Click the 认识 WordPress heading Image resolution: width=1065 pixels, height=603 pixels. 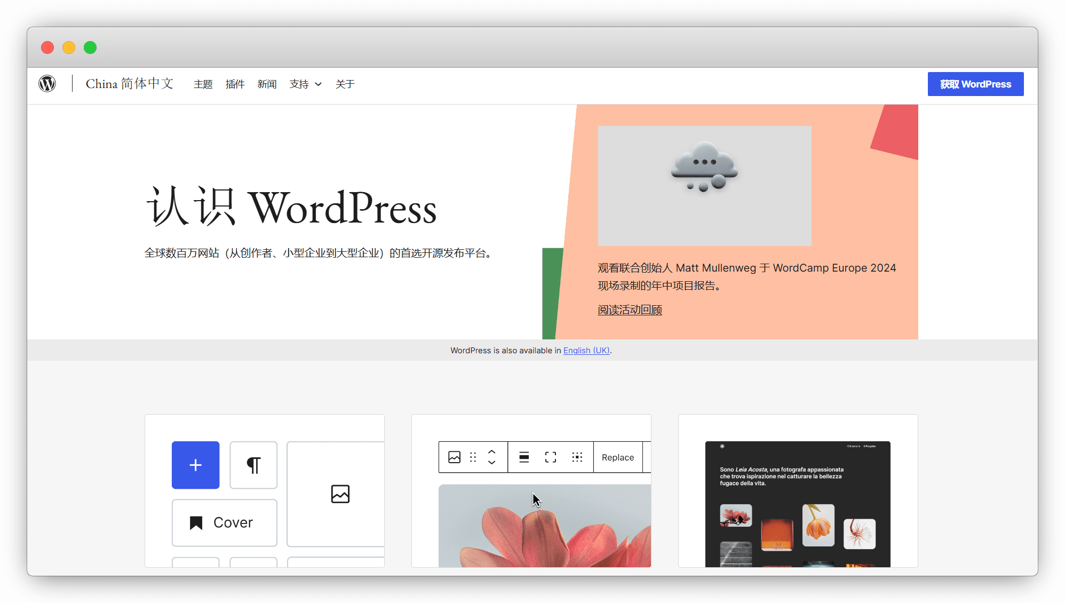click(291, 207)
